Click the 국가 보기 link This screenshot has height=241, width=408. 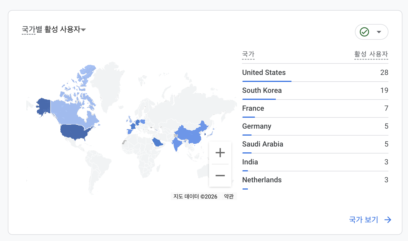[363, 220]
